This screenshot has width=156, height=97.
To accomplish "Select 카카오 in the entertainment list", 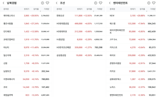I will [x=131, y=71].
